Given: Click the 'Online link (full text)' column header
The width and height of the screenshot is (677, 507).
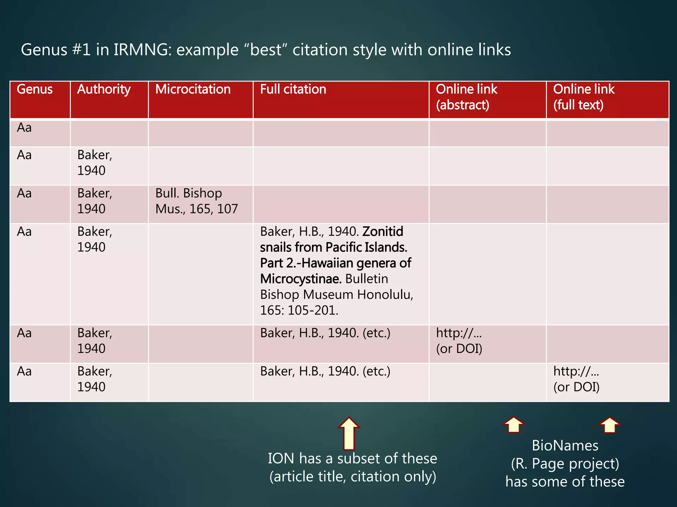Looking at the screenshot, I should 608,100.
